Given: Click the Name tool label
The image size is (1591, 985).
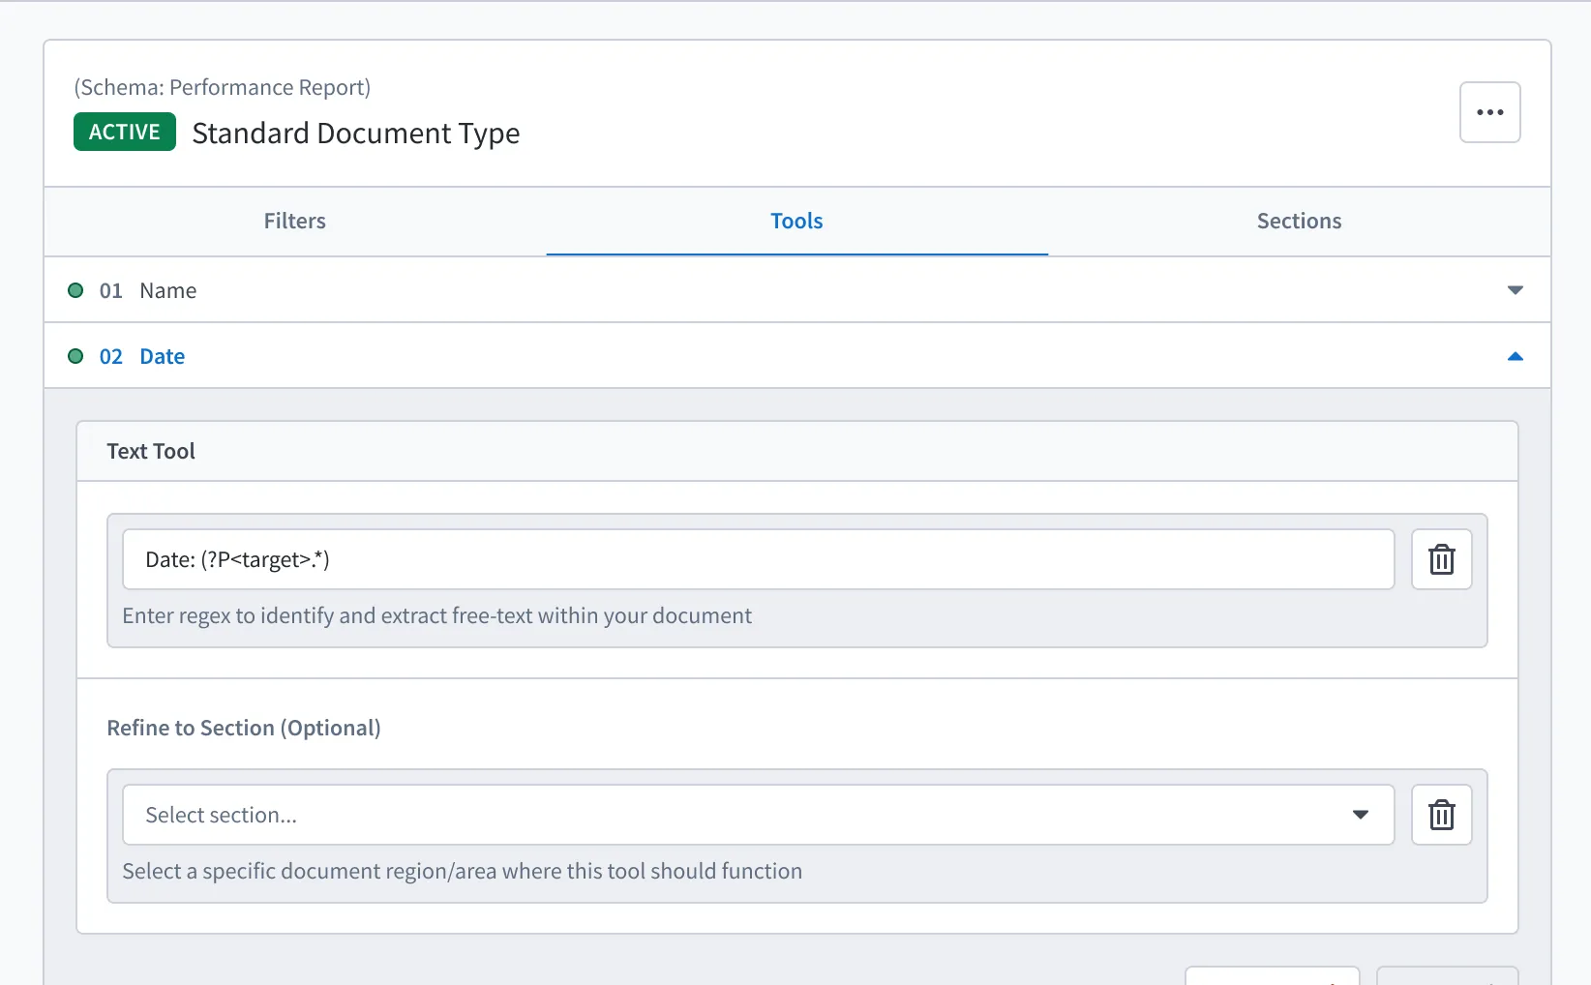Looking at the screenshot, I should [168, 291].
